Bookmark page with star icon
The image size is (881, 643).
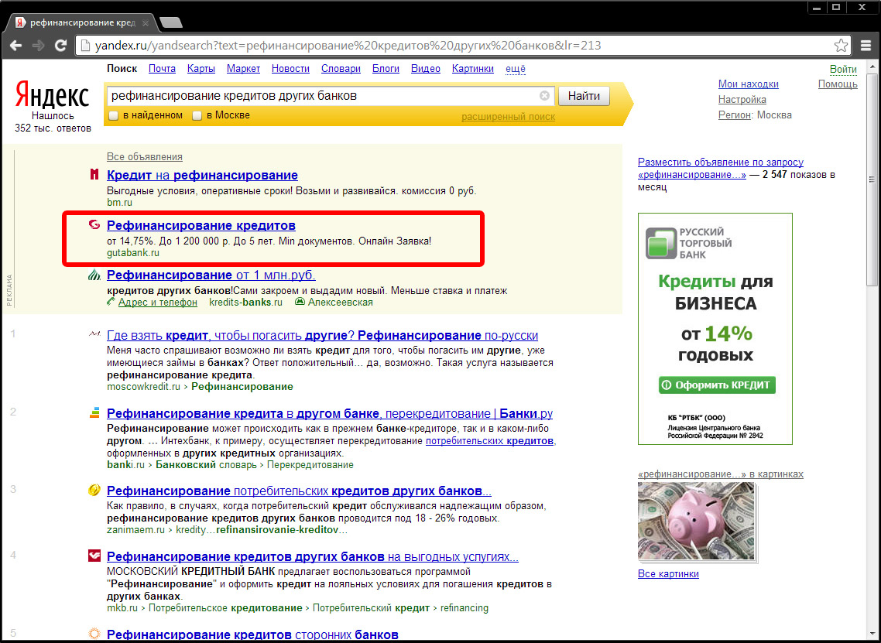coord(841,46)
